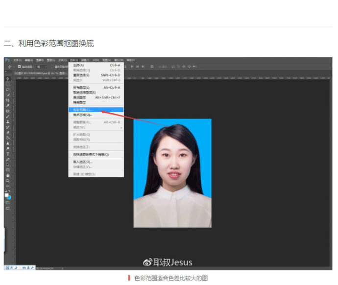Choose Deselect Layers (S) menu item
338x285 pixels.
(x=96, y=93)
